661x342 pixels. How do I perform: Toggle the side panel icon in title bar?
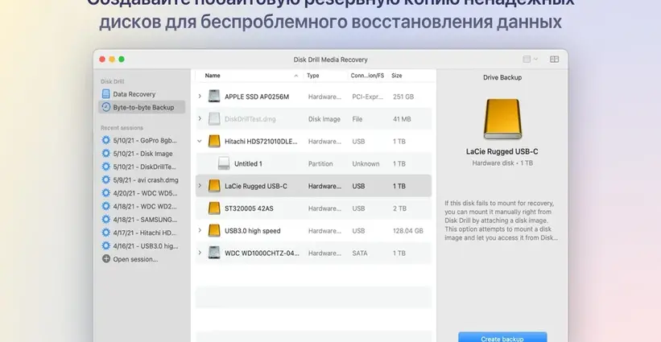click(555, 60)
